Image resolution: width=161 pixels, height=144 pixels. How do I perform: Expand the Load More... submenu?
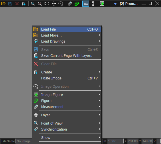click(x=67, y=35)
